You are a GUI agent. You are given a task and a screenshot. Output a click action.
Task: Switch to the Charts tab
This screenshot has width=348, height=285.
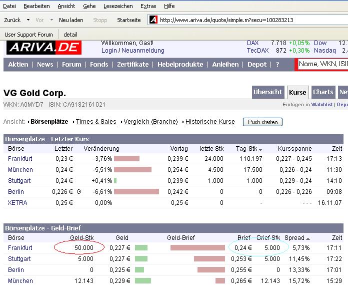(323, 92)
